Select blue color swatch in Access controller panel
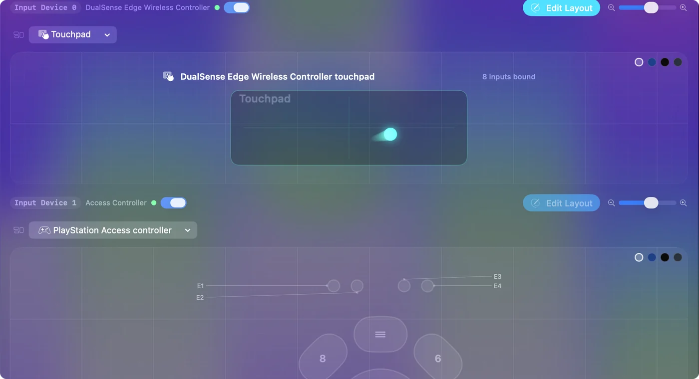This screenshot has height=379, width=699. pos(652,257)
